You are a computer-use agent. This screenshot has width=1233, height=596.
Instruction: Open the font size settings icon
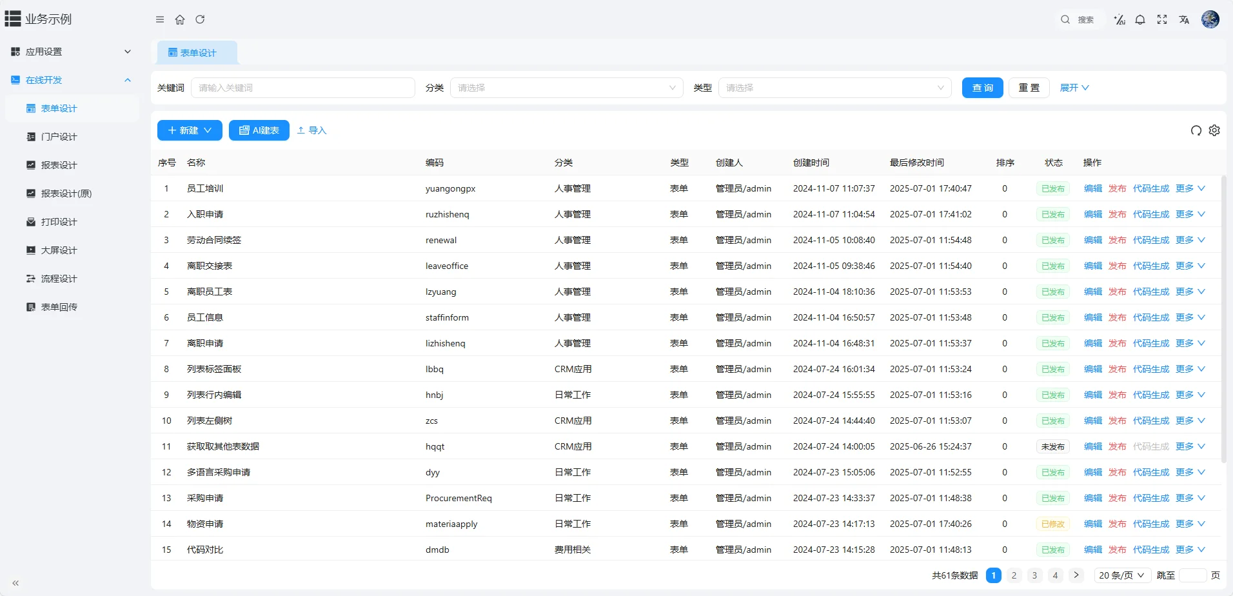(x=1120, y=19)
